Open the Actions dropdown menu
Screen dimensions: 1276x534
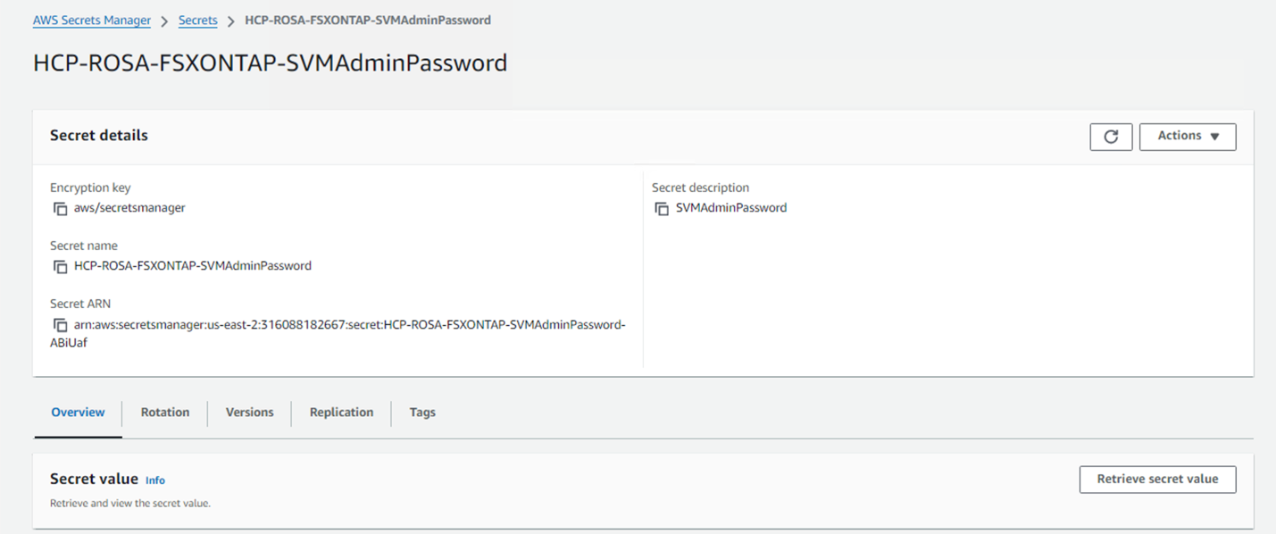1188,137
